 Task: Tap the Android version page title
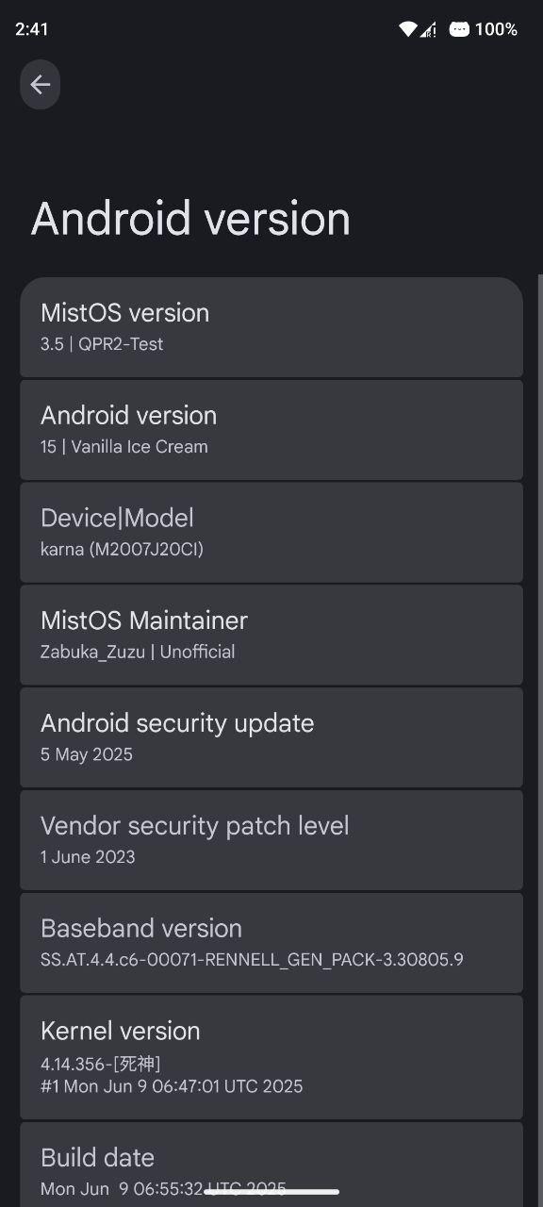(190, 219)
